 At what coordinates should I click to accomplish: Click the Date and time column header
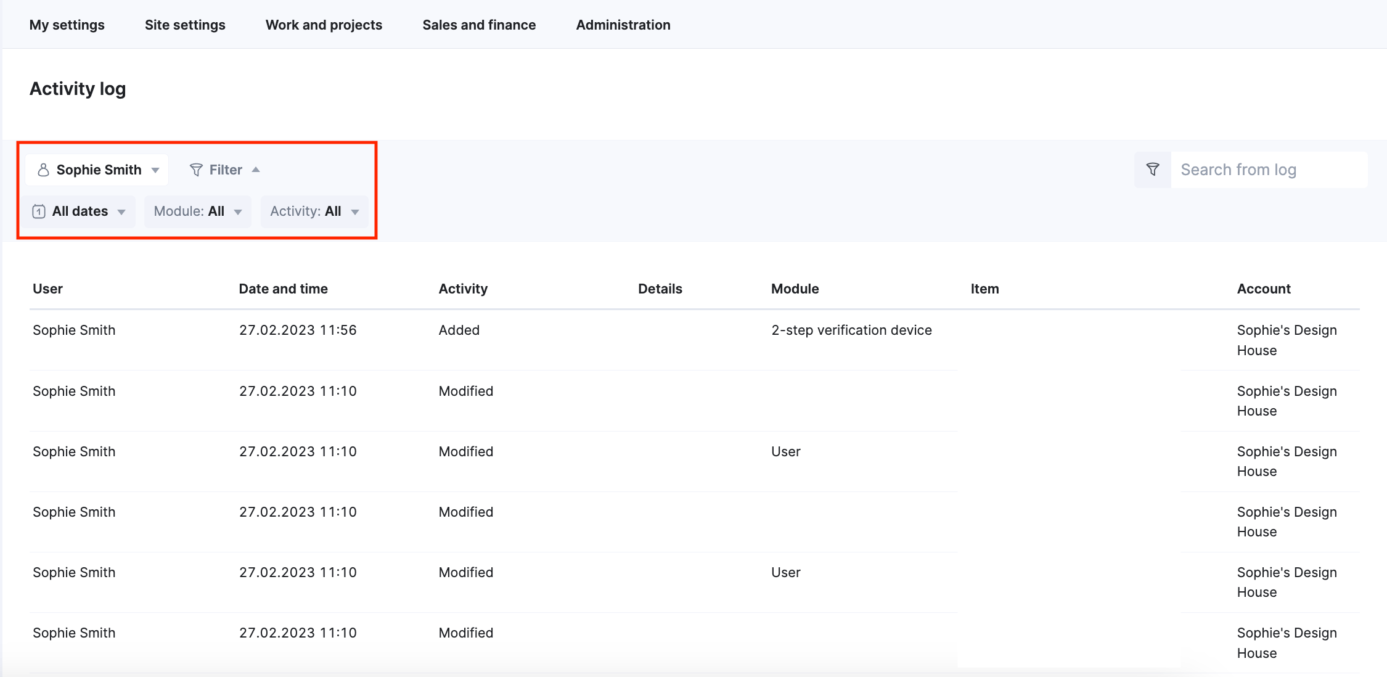(283, 289)
